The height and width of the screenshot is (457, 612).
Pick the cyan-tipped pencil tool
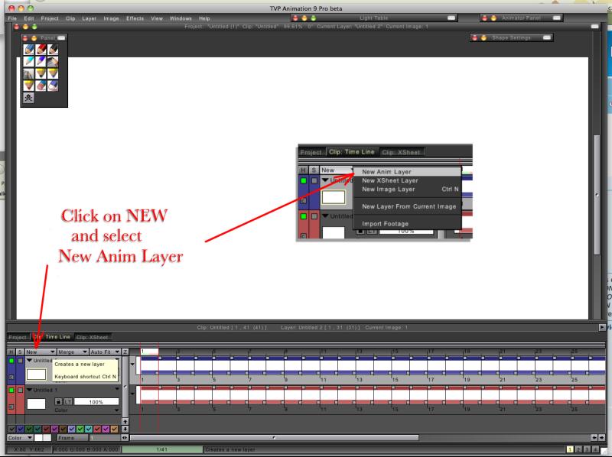(28, 61)
